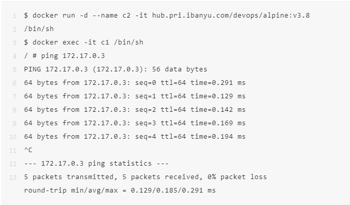The image size is (350, 205).
Task: Click the 5 packets transmitted summary line
Action: tap(145, 177)
